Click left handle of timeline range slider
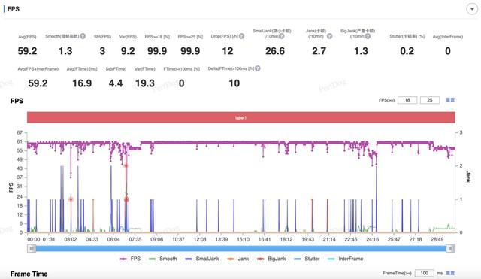 (x=32, y=249)
